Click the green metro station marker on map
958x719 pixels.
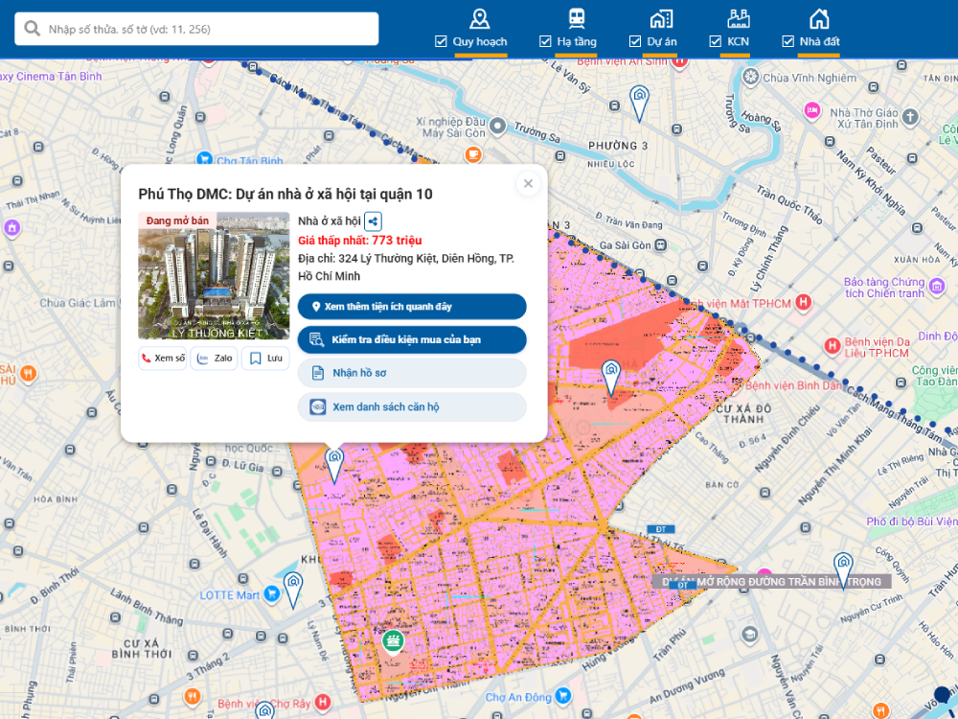point(393,643)
